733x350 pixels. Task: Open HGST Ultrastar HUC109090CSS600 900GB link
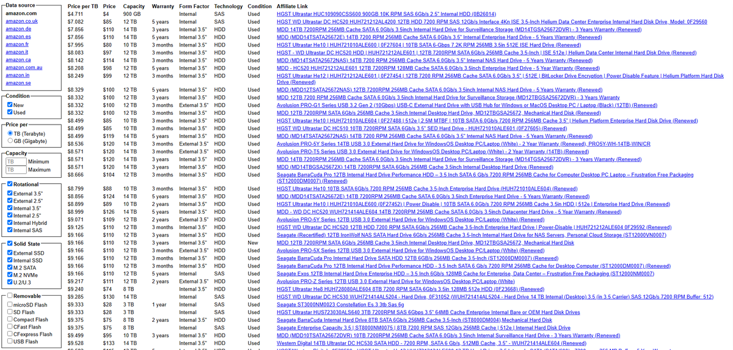pos(386,13)
